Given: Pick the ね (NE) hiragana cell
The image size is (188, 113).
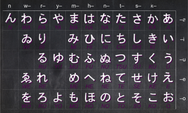Looking at the screenshot, I should [105, 80].
